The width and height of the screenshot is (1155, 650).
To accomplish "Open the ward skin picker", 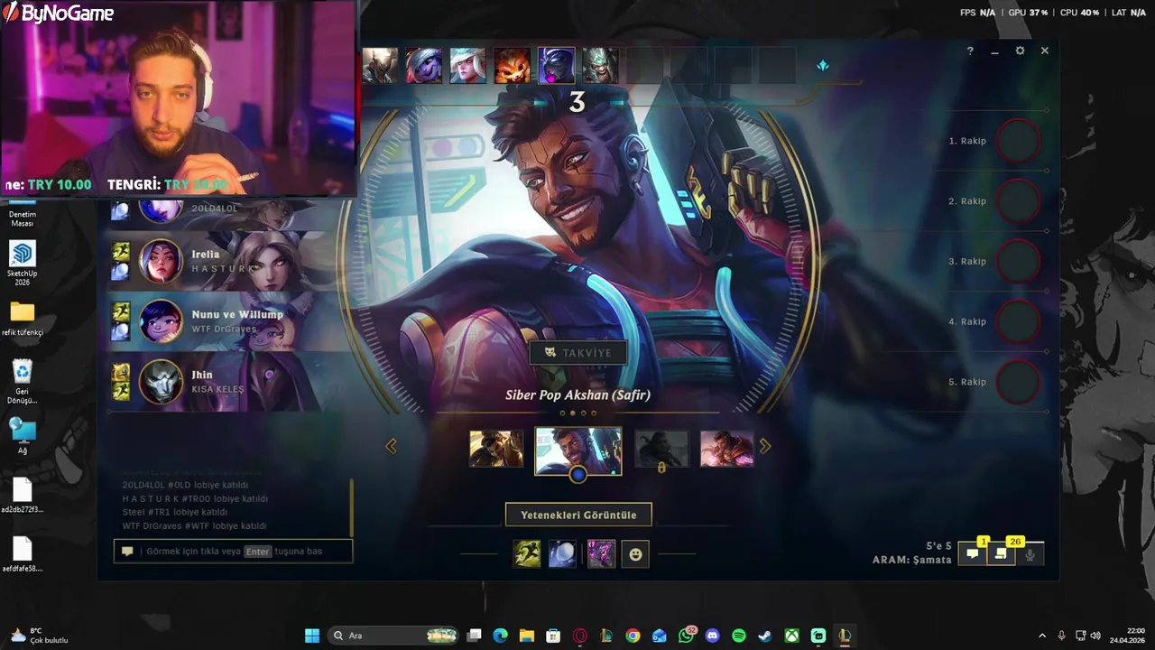I will point(601,553).
